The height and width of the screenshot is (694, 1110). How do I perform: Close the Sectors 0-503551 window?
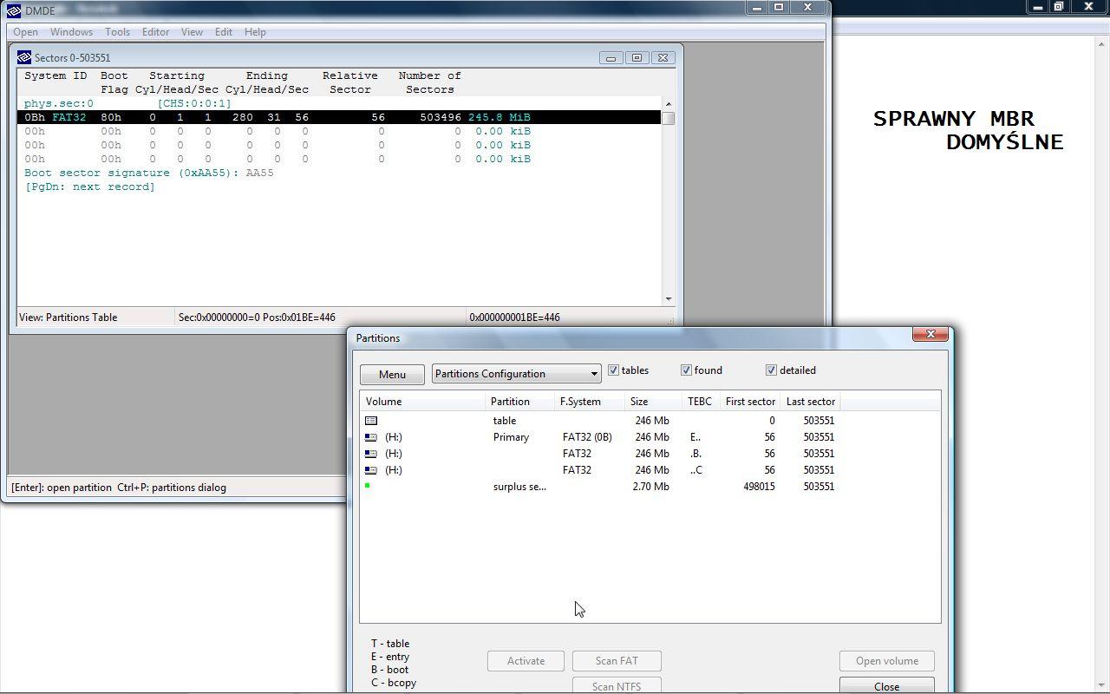(663, 58)
